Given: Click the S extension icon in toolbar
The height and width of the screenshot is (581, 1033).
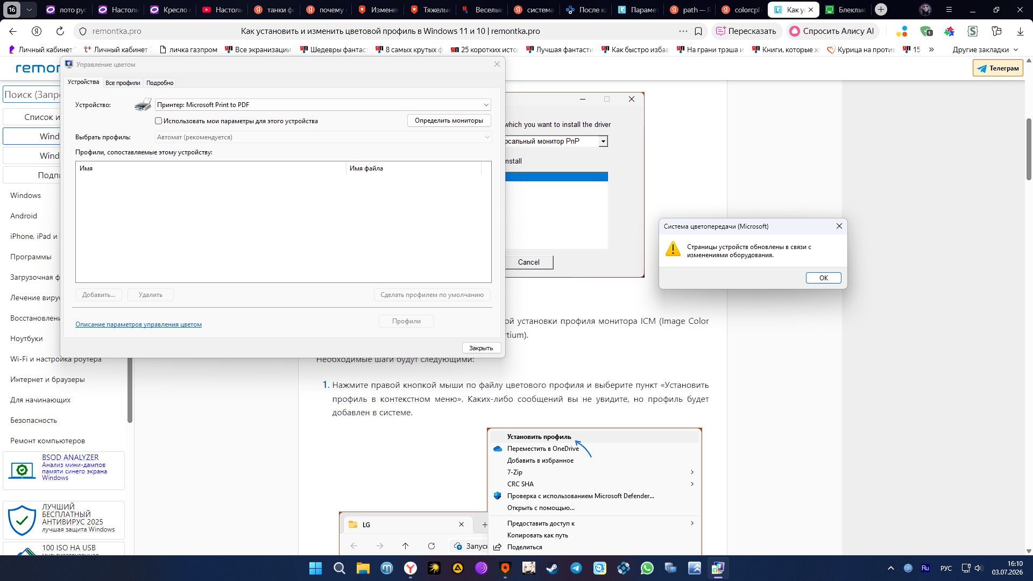Looking at the screenshot, I should [973, 31].
